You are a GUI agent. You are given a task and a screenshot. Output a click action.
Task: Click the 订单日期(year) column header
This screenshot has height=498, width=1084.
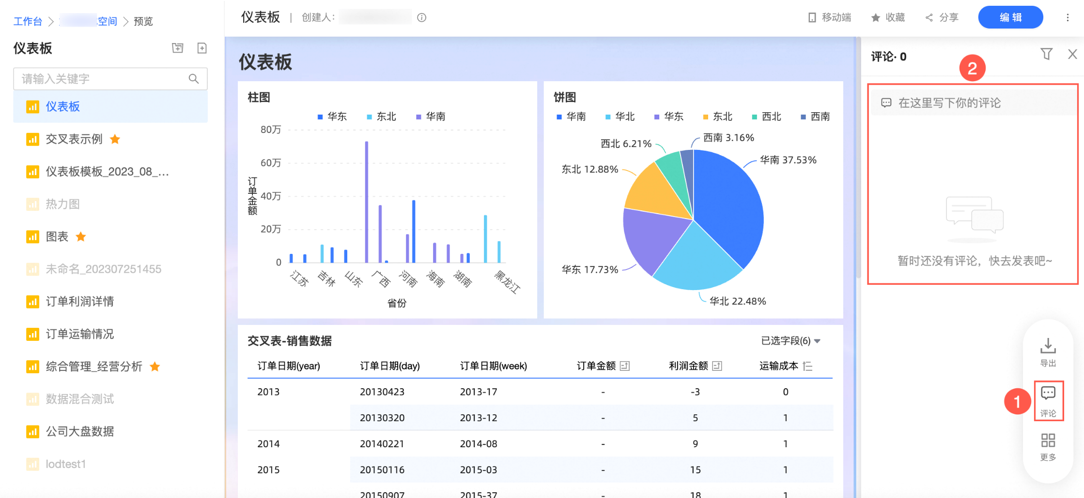(289, 366)
